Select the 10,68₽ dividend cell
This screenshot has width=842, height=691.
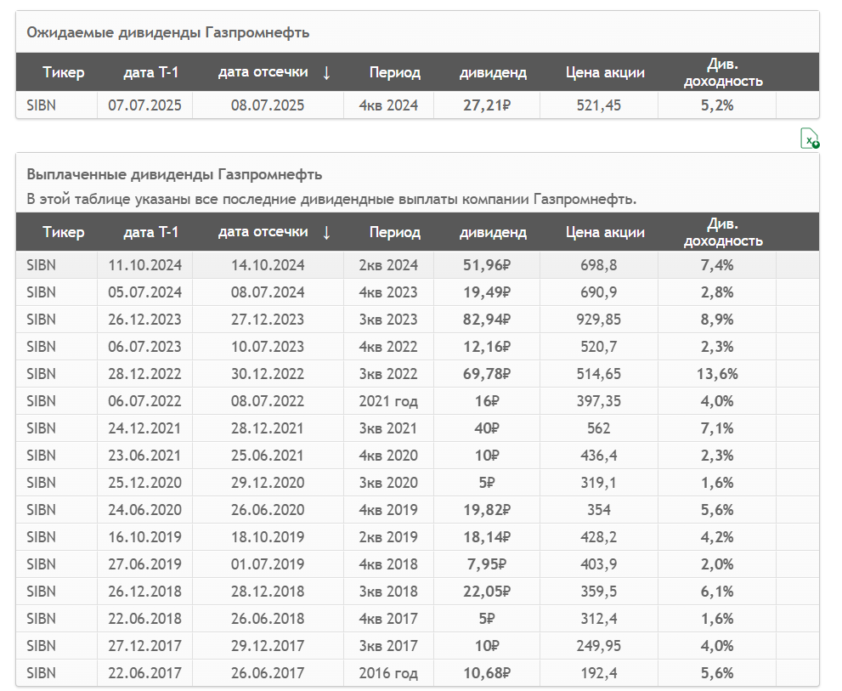[487, 673]
